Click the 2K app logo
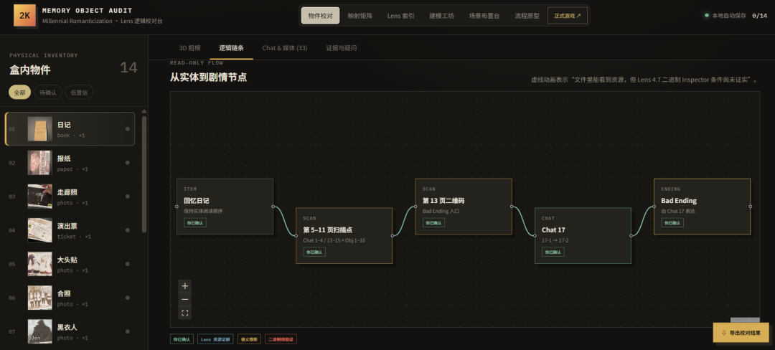The width and height of the screenshot is (775, 350). (x=24, y=15)
